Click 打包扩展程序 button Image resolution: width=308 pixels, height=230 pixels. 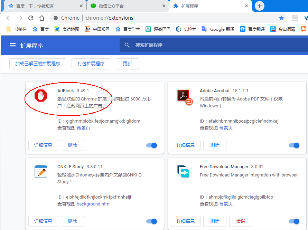91,64
